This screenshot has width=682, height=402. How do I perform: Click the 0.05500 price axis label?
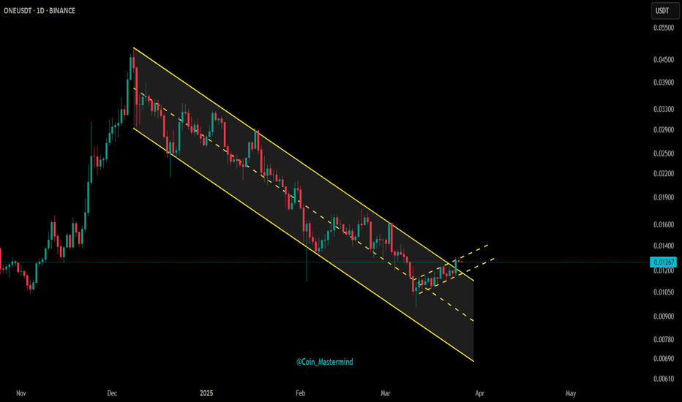click(664, 28)
